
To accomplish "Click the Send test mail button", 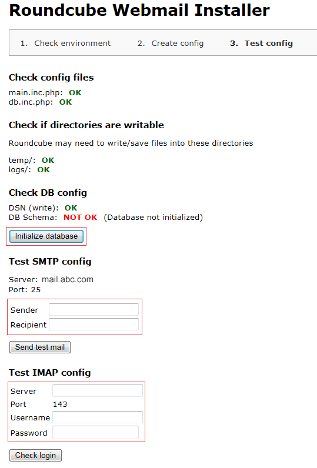I will pyautogui.click(x=40, y=347).
